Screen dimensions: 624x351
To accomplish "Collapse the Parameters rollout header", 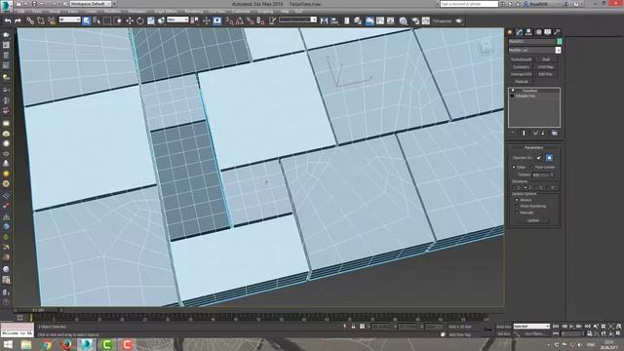I will (x=534, y=147).
